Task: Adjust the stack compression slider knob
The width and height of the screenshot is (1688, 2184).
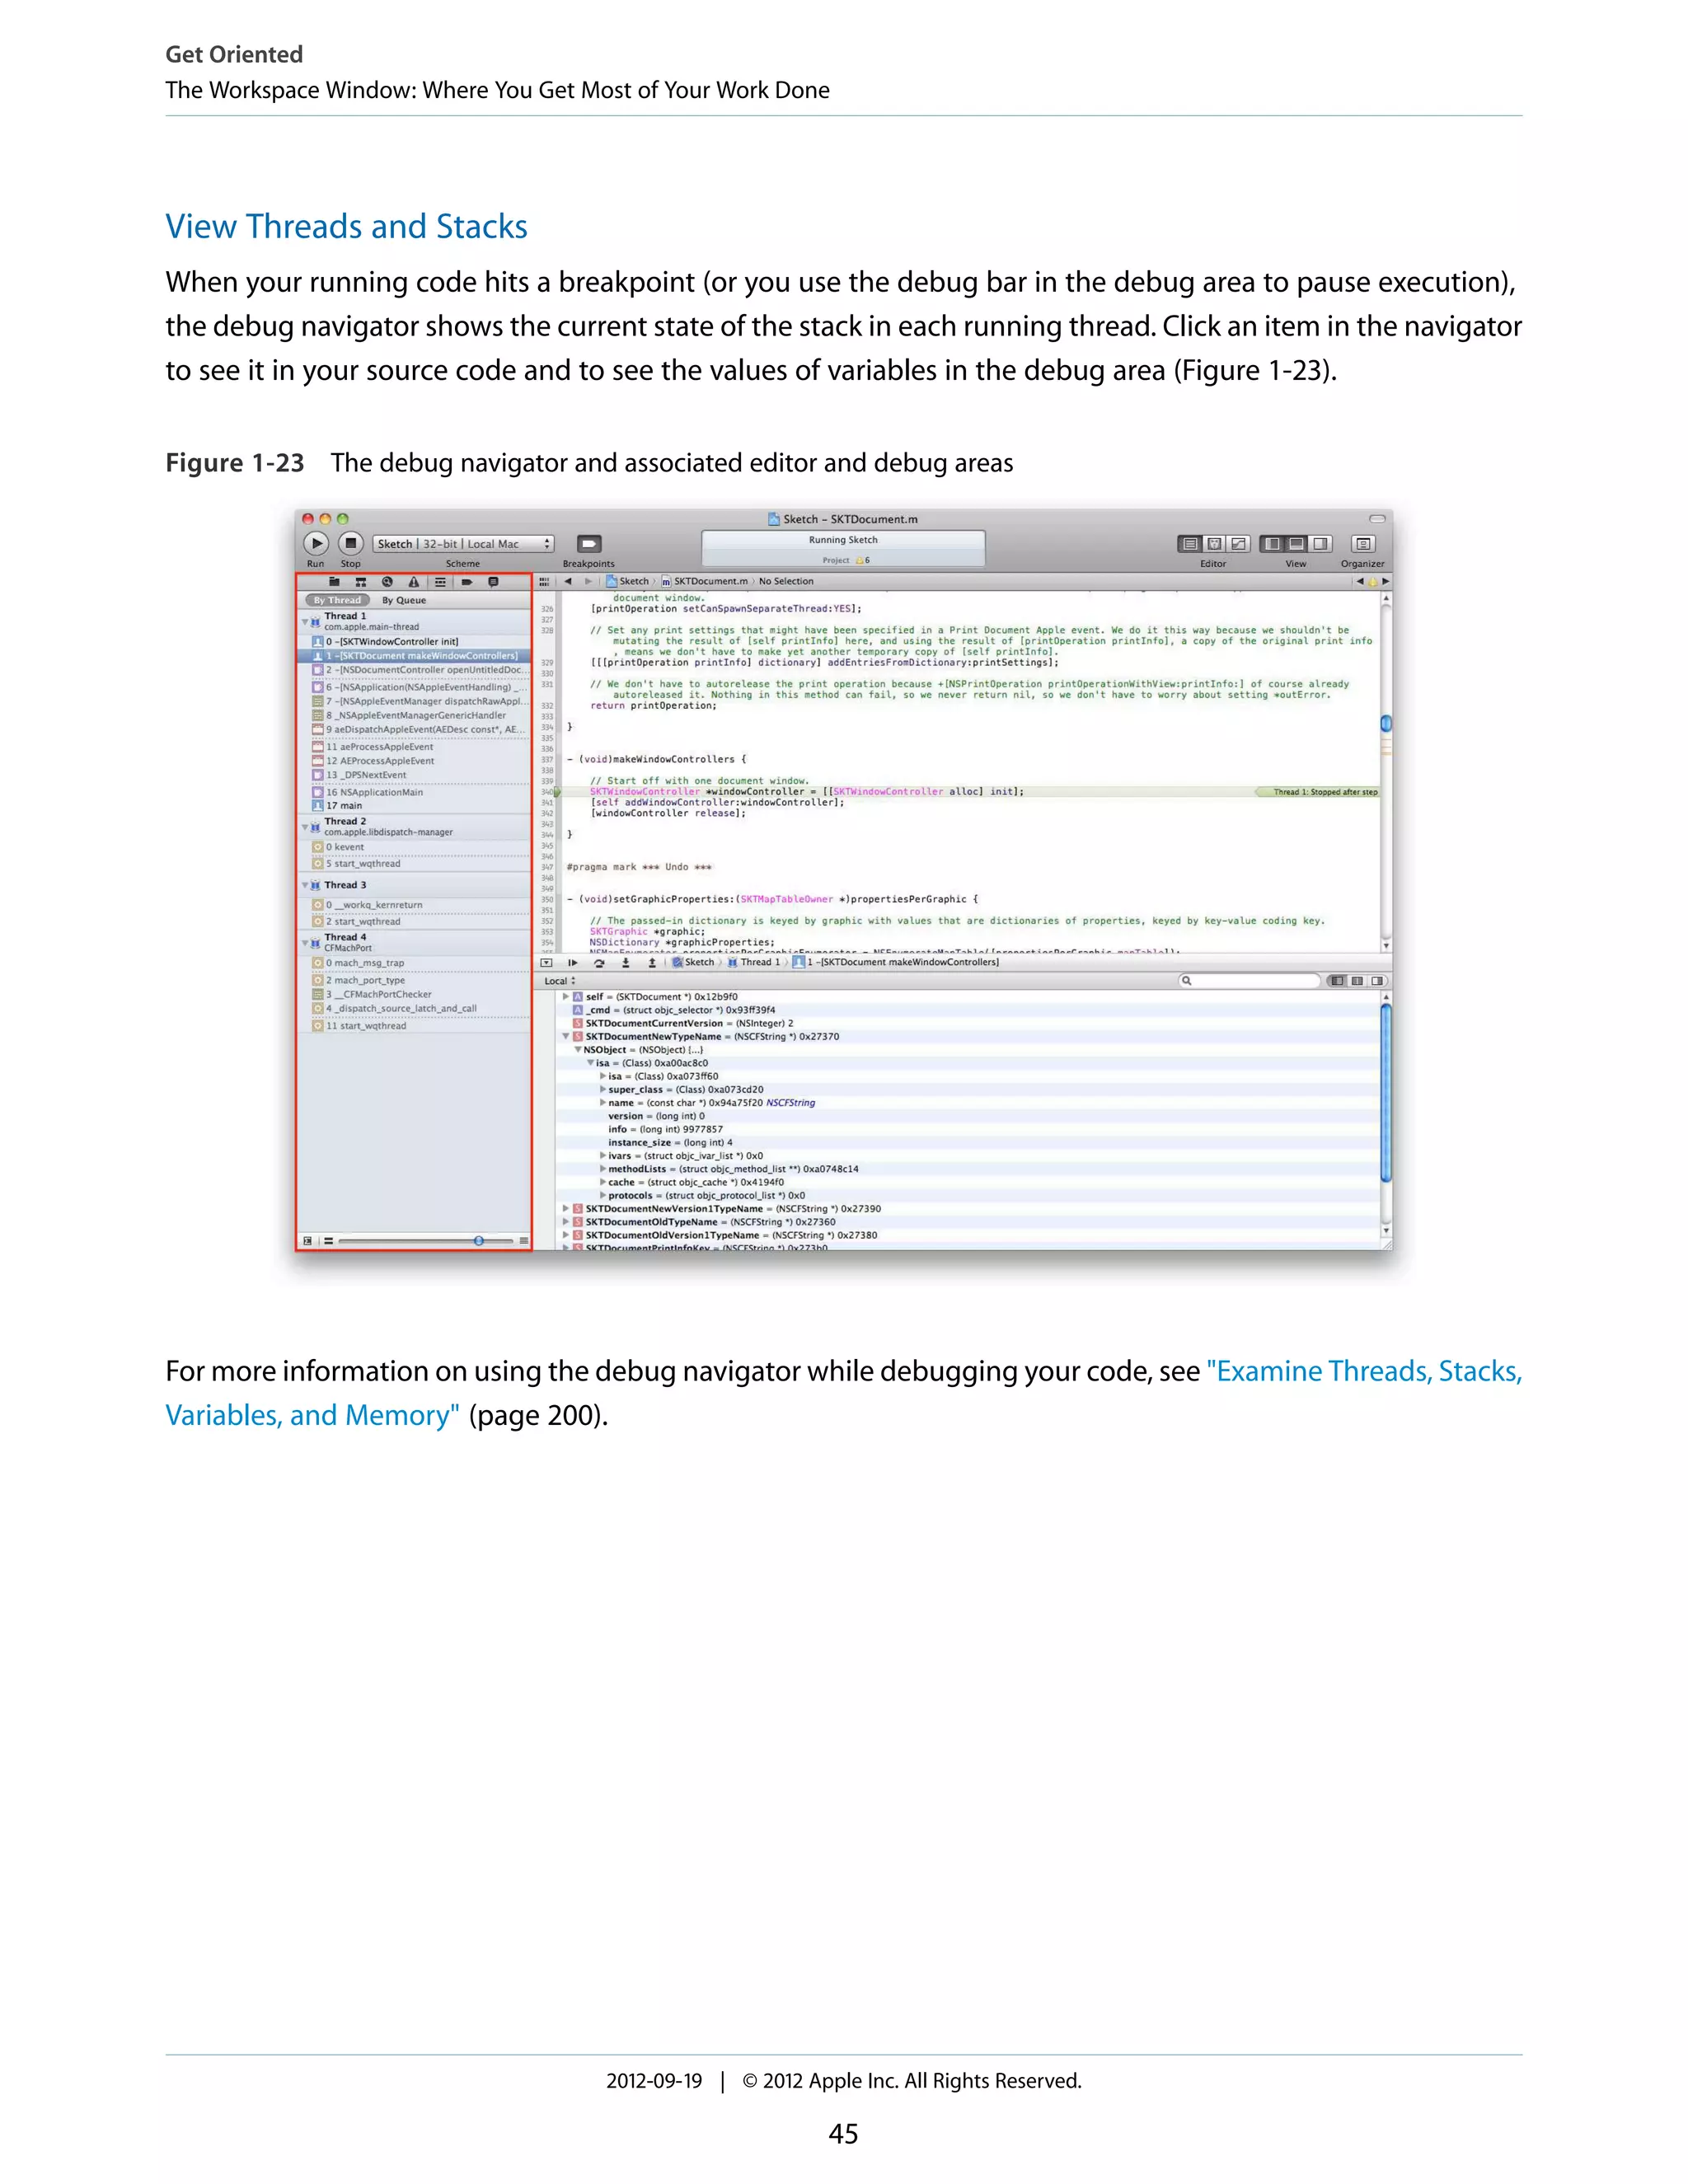Action: point(479,1241)
